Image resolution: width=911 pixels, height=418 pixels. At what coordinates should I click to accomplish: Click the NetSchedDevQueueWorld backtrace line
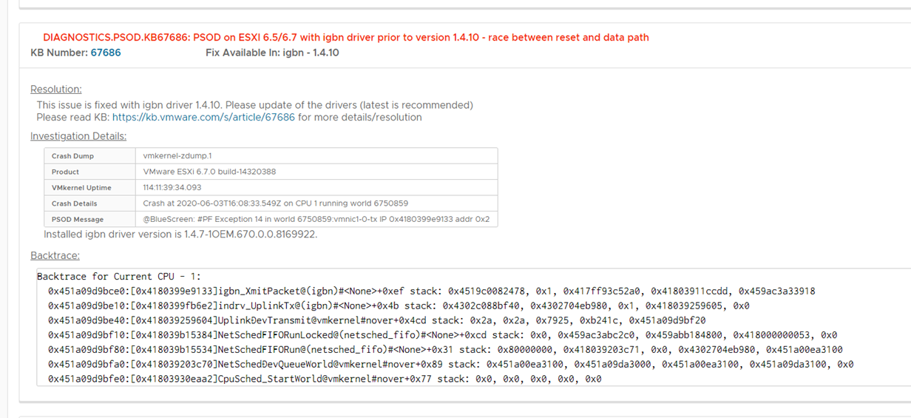coord(451,364)
